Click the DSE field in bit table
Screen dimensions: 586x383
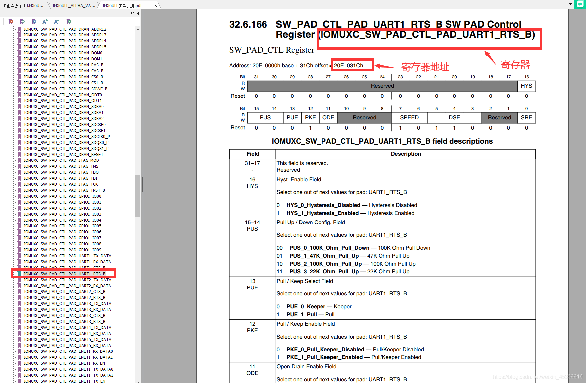(454, 118)
